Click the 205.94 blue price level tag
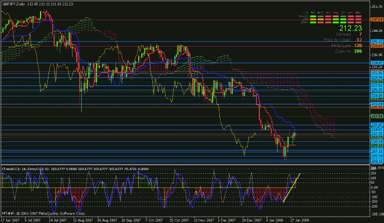Screen dimensions: 384x223 377,156
